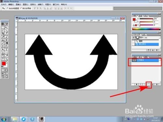The width and height of the screenshot is (163, 122).
Task: Select the Move tool in toolbox
Action: coord(7,27)
